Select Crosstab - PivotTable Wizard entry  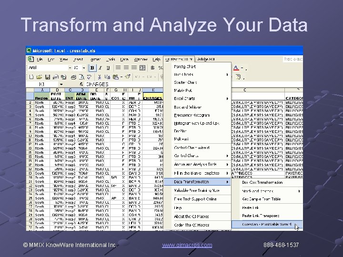coord(267,225)
